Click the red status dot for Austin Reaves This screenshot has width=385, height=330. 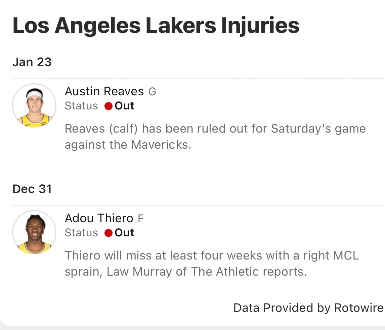coord(108,106)
